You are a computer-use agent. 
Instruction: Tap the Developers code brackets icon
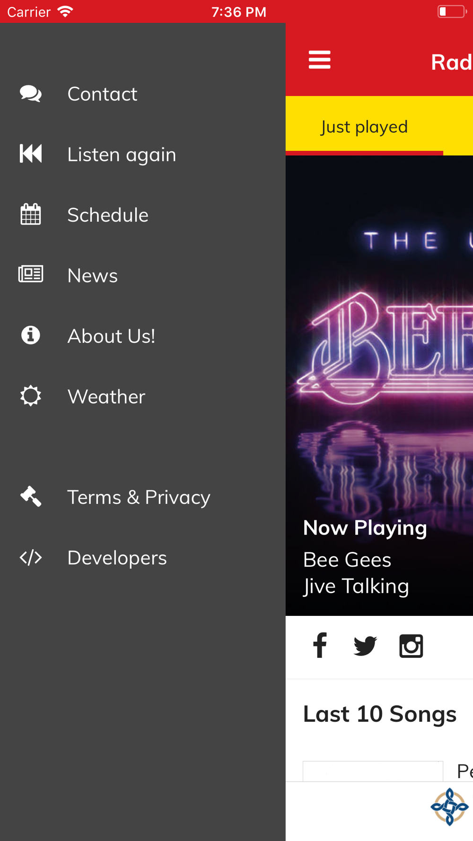[31, 558]
